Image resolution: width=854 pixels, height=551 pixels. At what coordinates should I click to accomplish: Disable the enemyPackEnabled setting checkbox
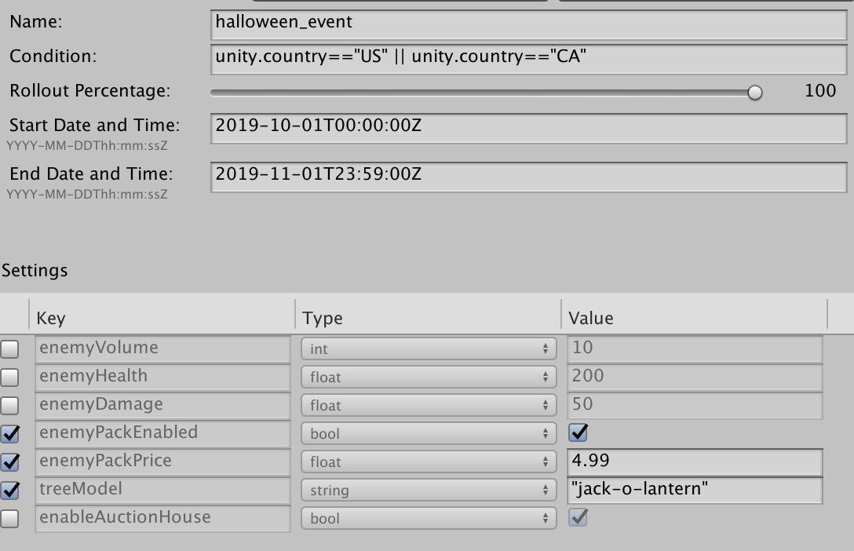coord(10,433)
